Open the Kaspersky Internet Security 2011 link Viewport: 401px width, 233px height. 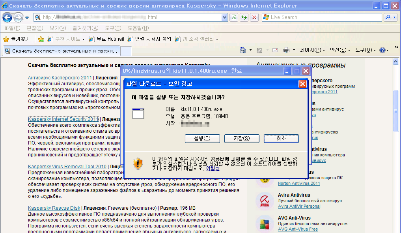(x=63, y=119)
